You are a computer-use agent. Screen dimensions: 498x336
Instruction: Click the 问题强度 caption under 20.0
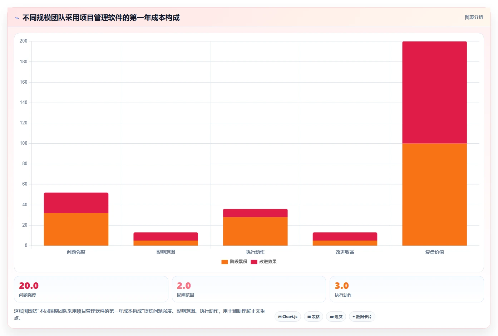coord(28,295)
